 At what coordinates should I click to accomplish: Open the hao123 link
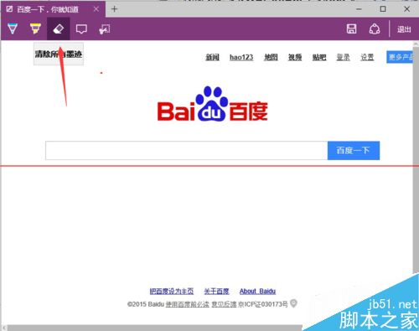coord(241,57)
